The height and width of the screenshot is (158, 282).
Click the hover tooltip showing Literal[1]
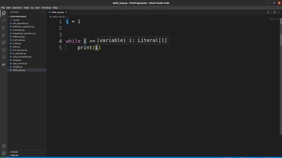(132, 40)
